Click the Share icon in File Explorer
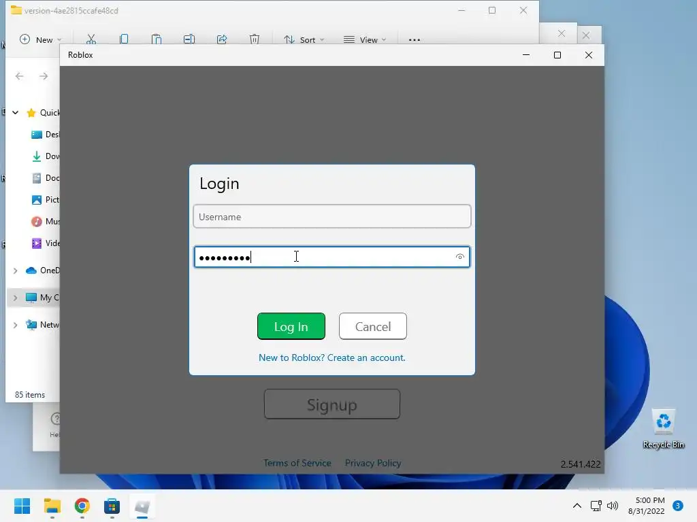The image size is (697, 522). tap(222, 39)
